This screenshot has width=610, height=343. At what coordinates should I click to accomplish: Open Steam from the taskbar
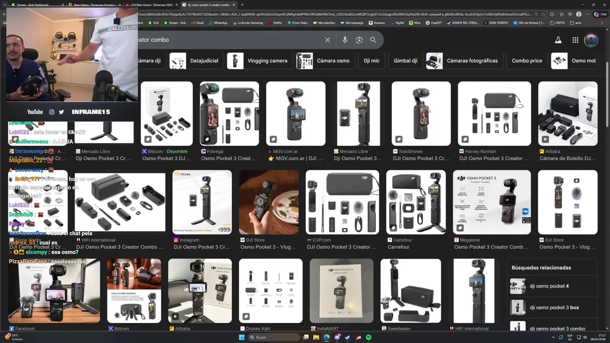347,337
